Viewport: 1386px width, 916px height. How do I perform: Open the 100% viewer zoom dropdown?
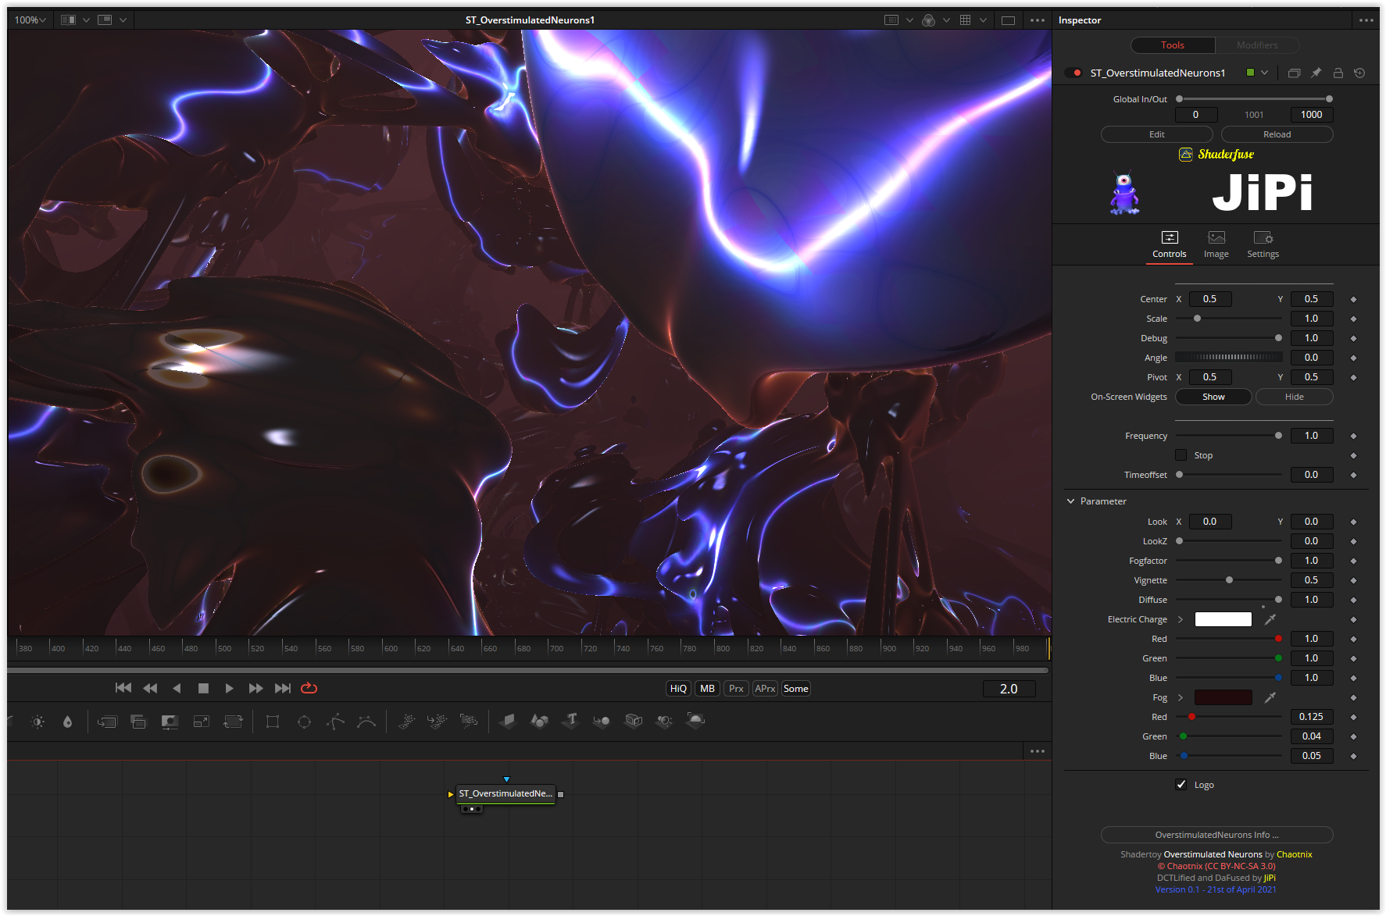[30, 20]
